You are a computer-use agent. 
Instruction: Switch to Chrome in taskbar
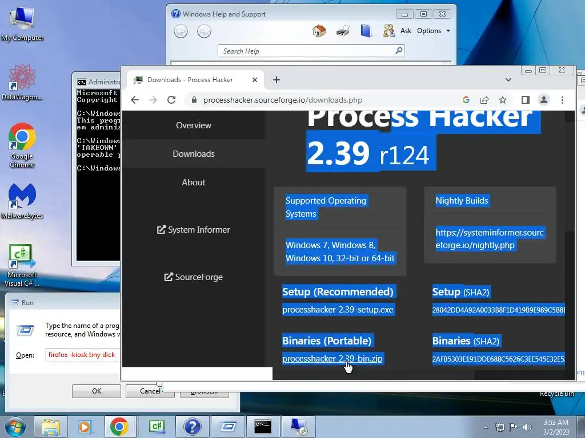[119, 427]
